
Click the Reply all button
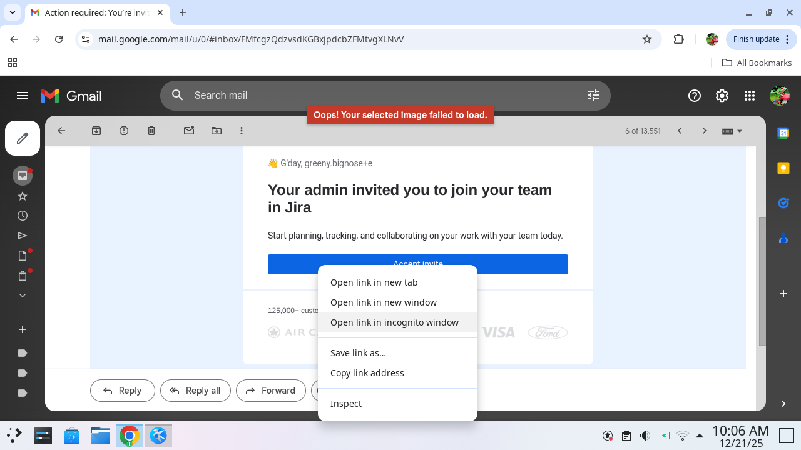pyautogui.click(x=195, y=391)
